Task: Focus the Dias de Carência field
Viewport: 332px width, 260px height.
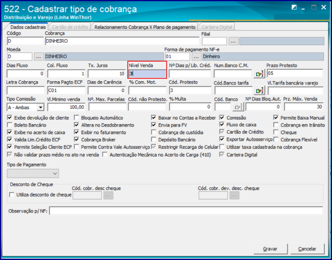Action: (x=107, y=90)
